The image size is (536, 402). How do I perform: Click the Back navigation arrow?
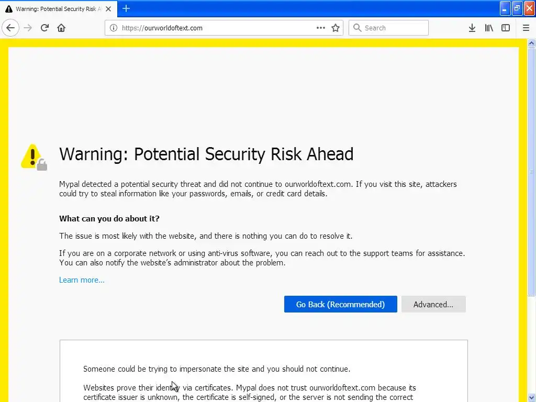tap(10, 28)
